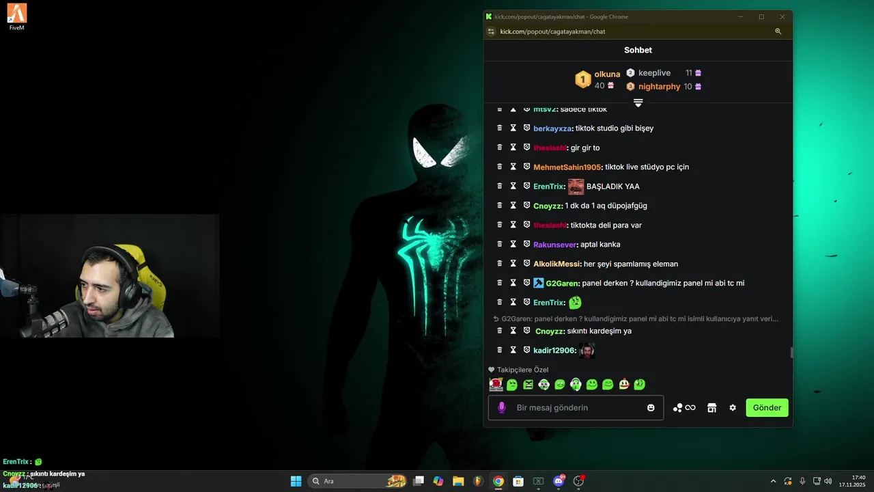Open File Explorer from taskbar
874x492 pixels.
(458, 481)
